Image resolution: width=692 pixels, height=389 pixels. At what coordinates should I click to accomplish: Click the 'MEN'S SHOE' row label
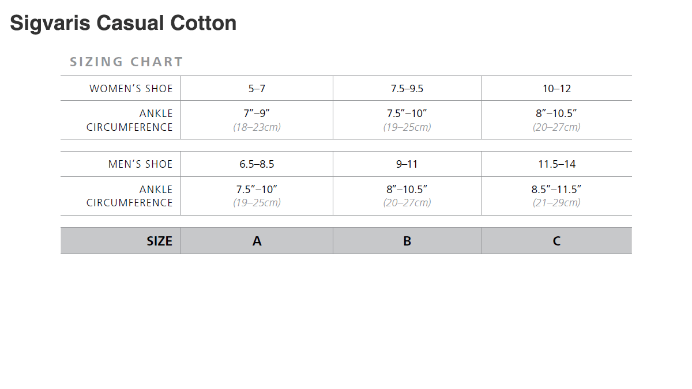click(140, 164)
